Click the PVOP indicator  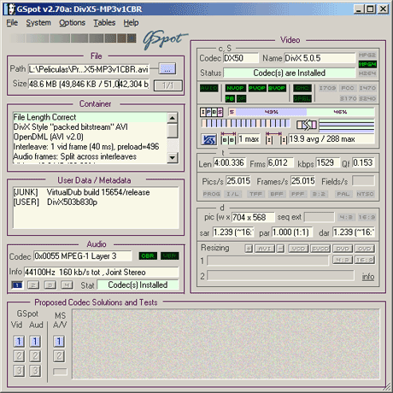257,88
